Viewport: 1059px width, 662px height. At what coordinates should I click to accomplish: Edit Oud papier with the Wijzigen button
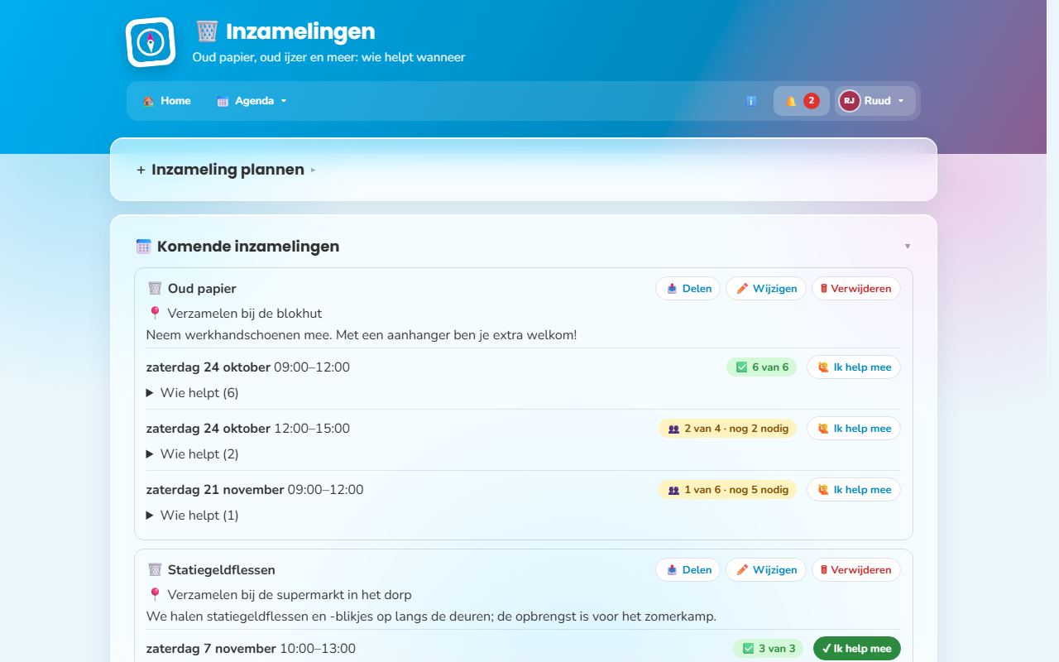(766, 289)
